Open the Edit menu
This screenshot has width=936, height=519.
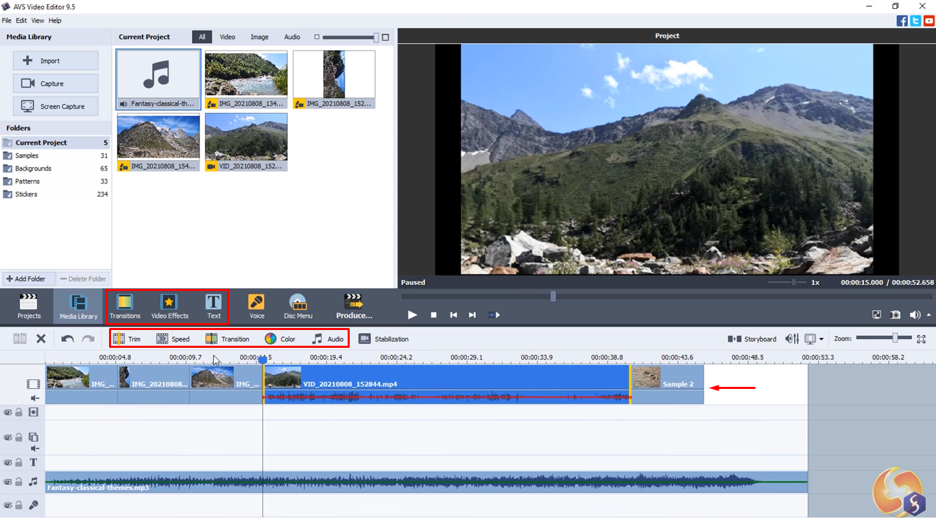[x=21, y=21]
